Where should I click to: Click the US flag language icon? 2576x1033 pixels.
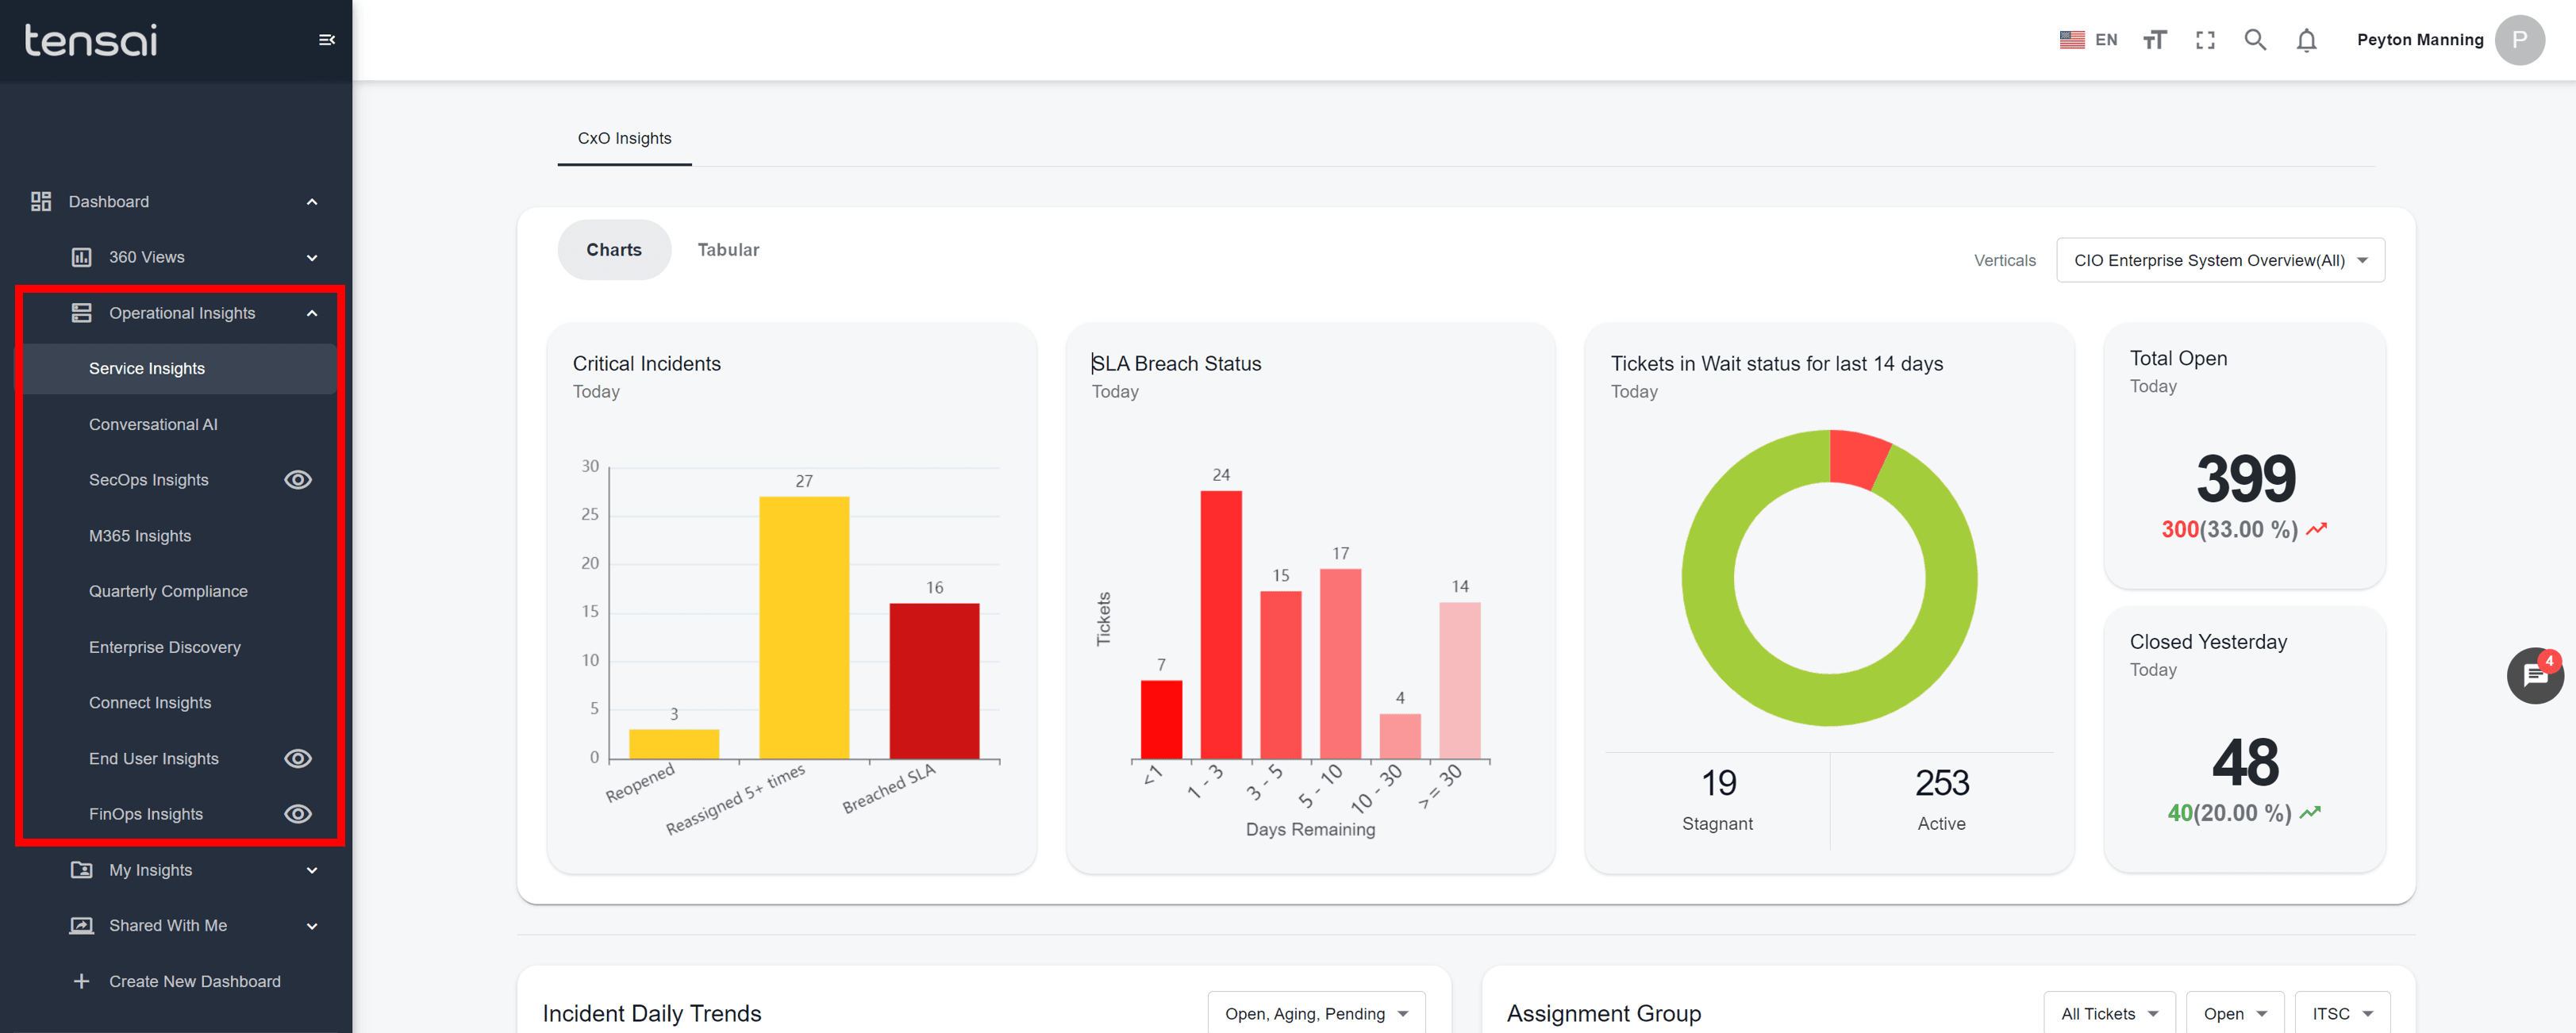click(2072, 40)
